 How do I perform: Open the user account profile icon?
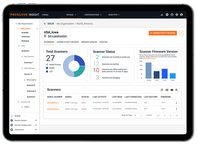(x=181, y=15)
